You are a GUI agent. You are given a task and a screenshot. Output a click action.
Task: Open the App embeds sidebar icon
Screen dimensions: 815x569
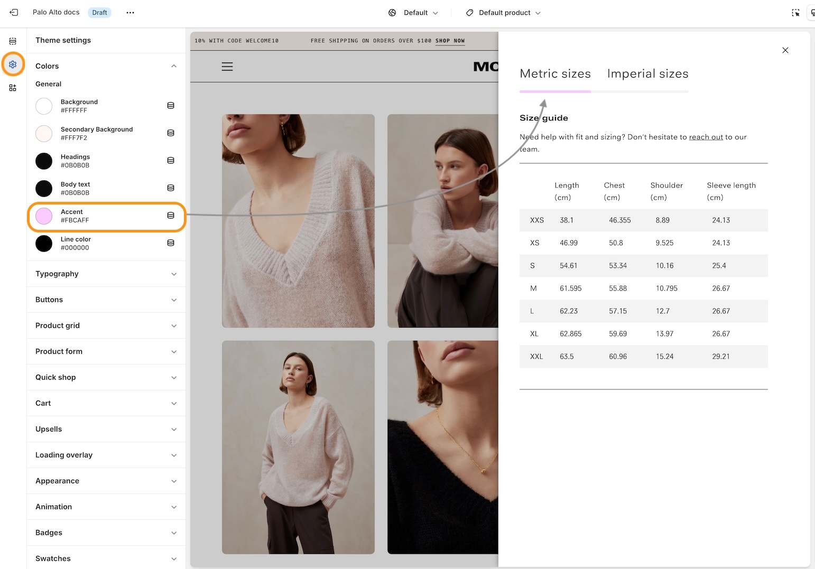13,88
